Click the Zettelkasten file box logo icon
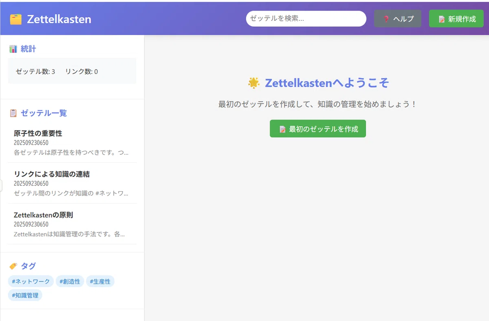Screen dimensions: 489x321 coord(15,19)
